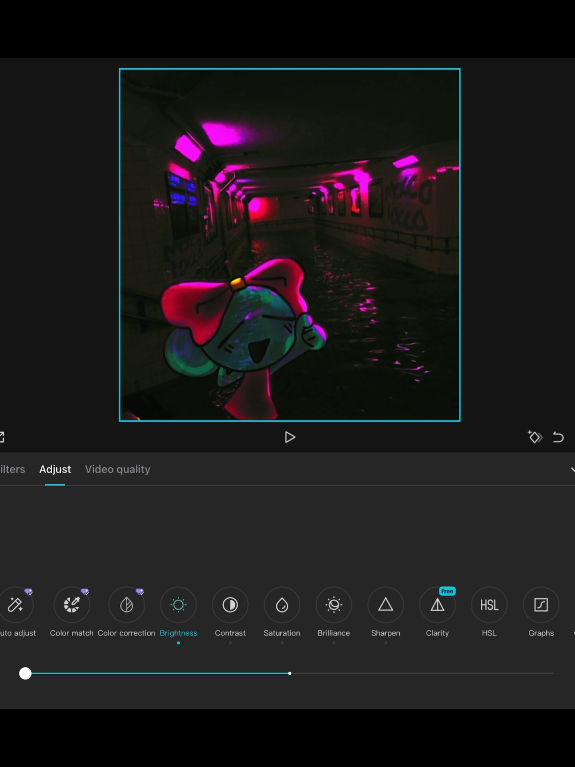Play the video preview
This screenshot has width=575, height=767.
[x=290, y=437]
